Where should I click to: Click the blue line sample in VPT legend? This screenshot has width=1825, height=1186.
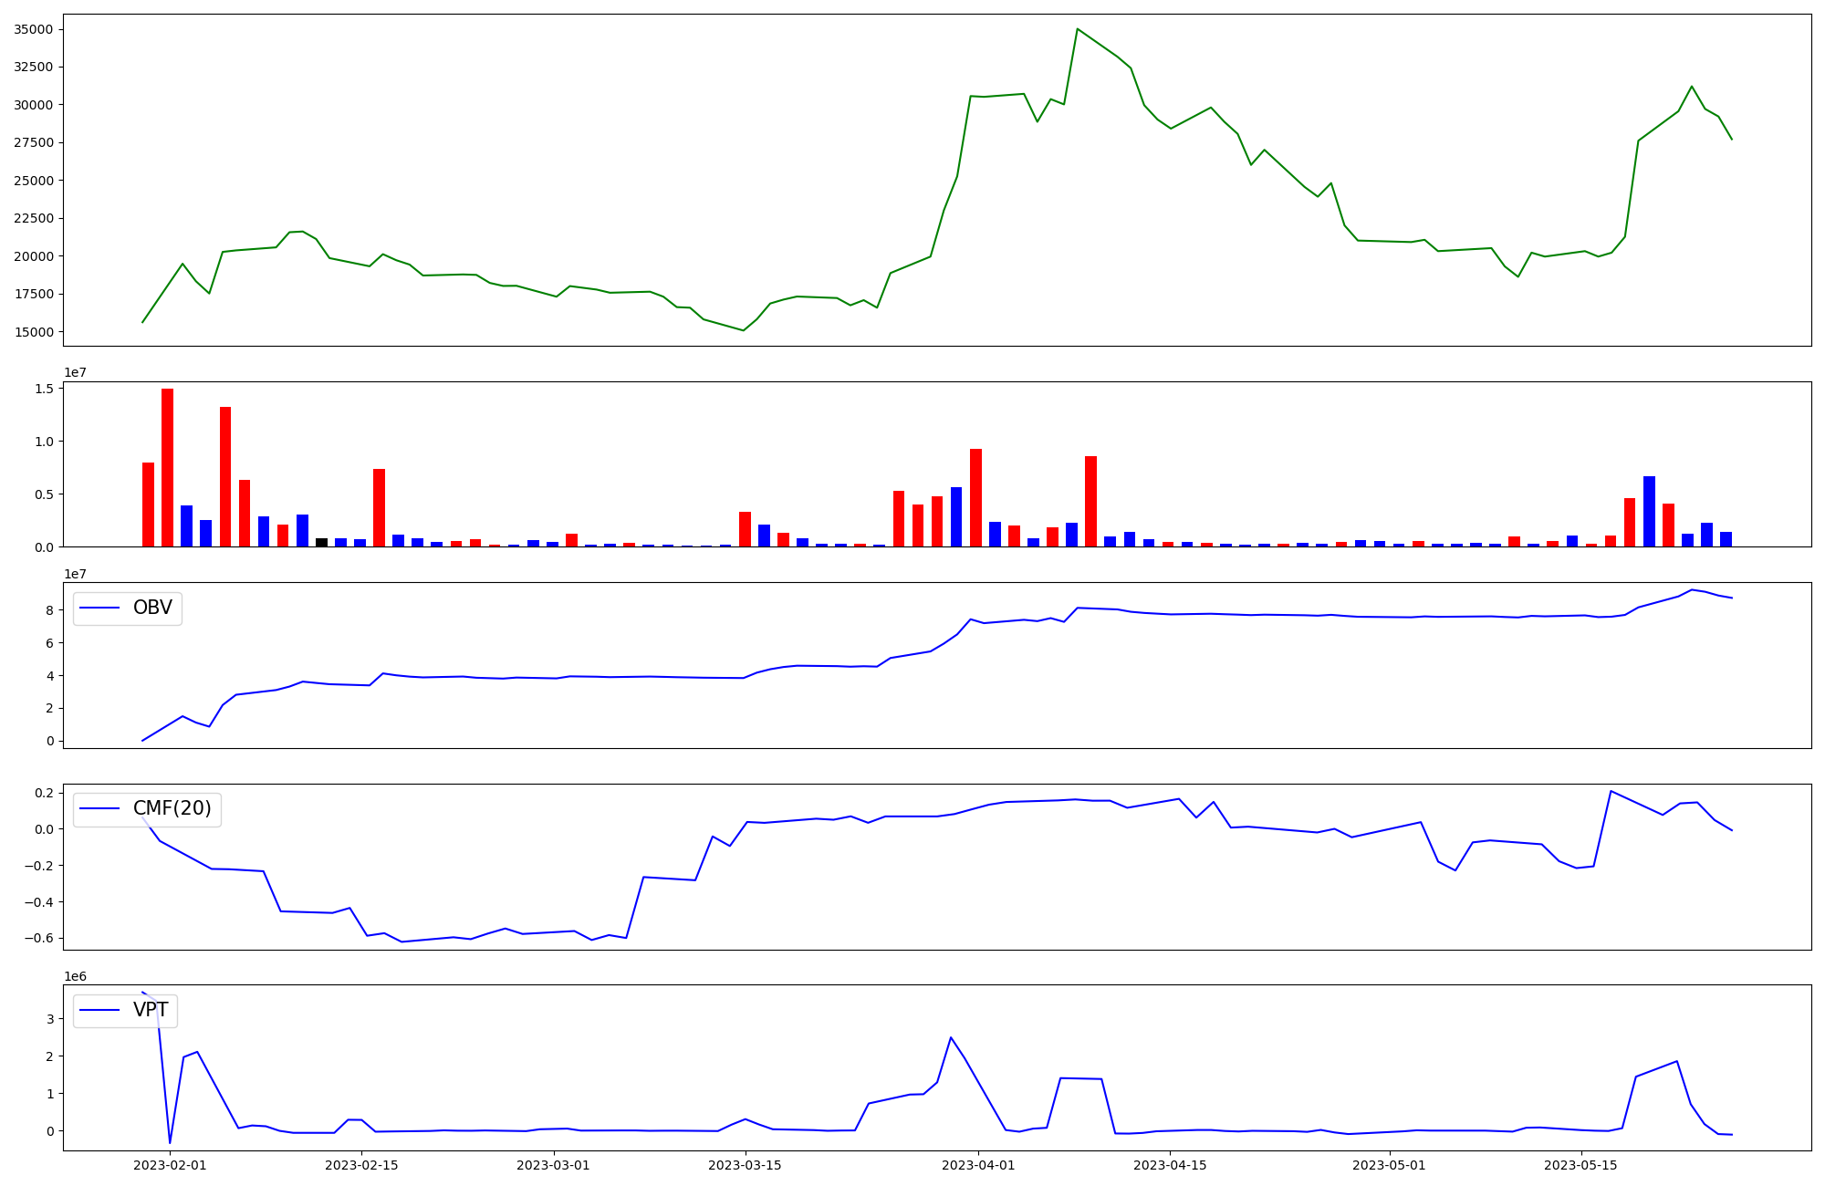(100, 1011)
